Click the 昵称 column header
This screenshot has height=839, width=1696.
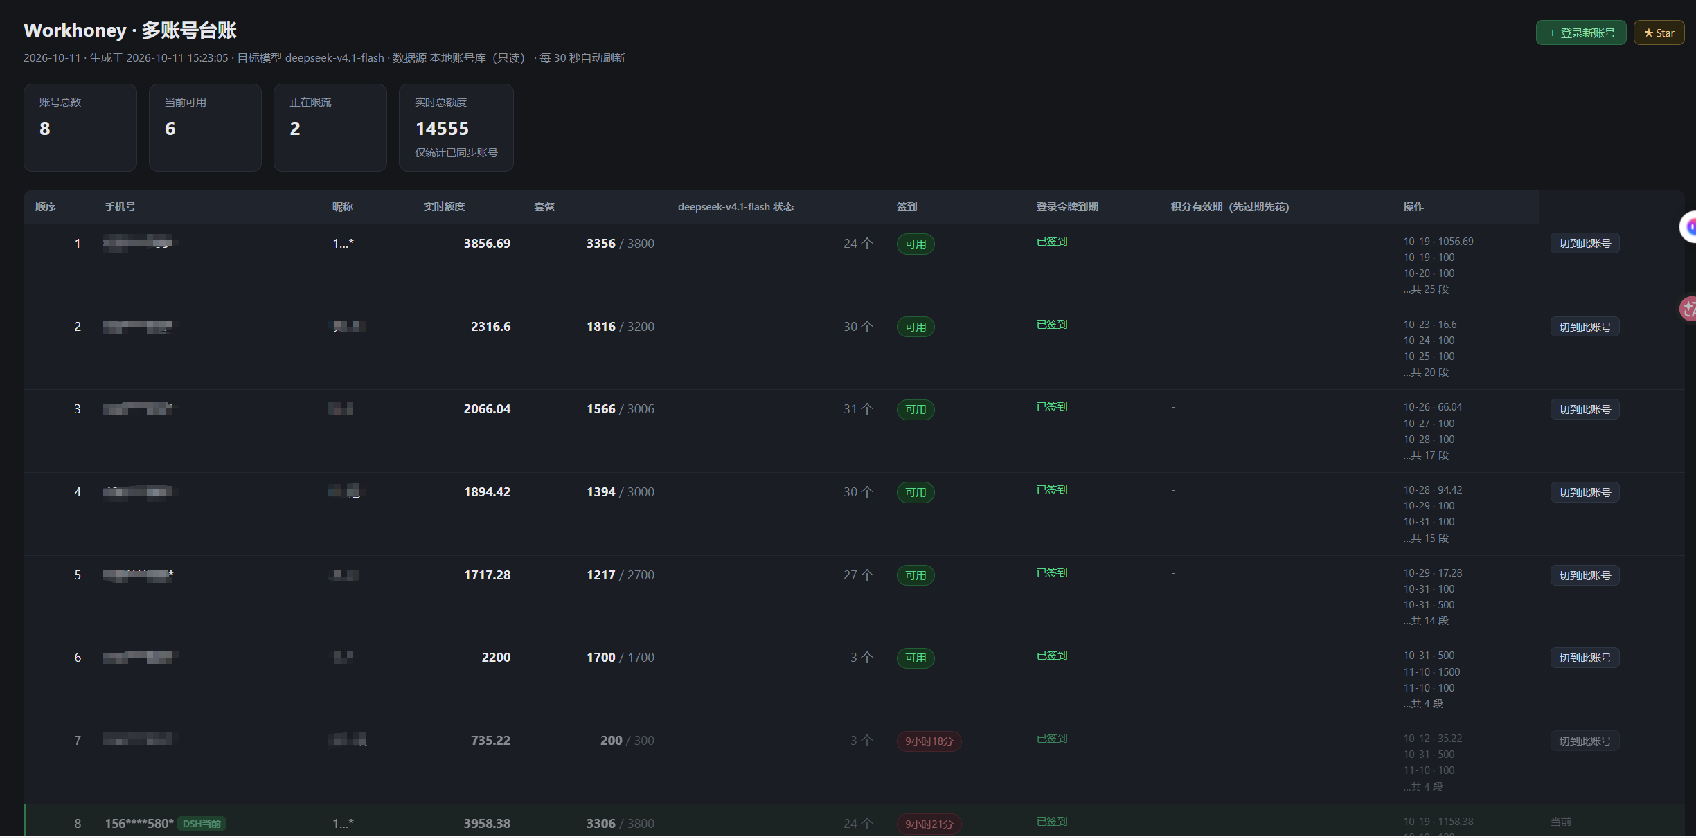[343, 207]
